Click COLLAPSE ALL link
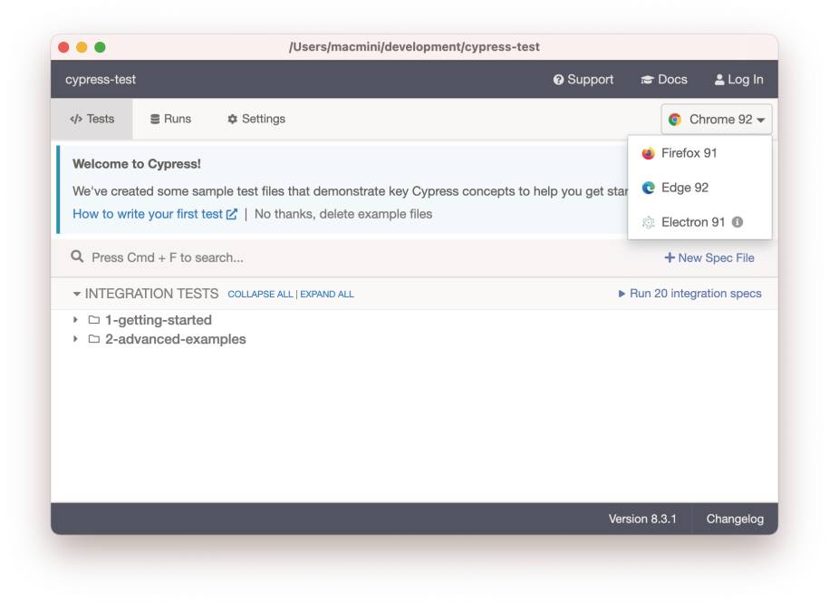The height and width of the screenshot is (602, 829). pyautogui.click(x=260, y=294)
